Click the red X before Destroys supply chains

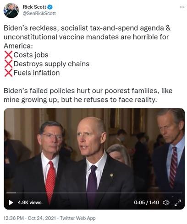point(8,64)
